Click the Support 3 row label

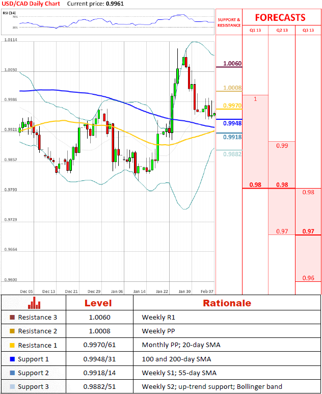[x=33, y=386]
